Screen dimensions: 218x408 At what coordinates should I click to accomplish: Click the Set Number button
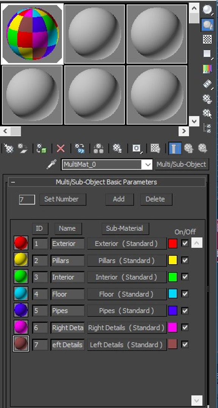62,199
